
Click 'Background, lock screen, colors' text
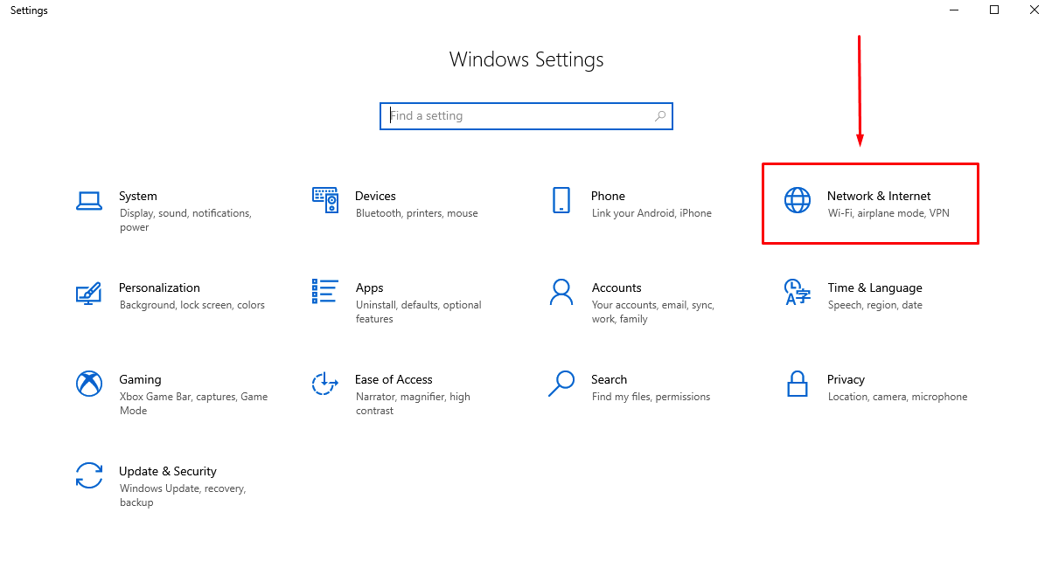click(192, 305)
